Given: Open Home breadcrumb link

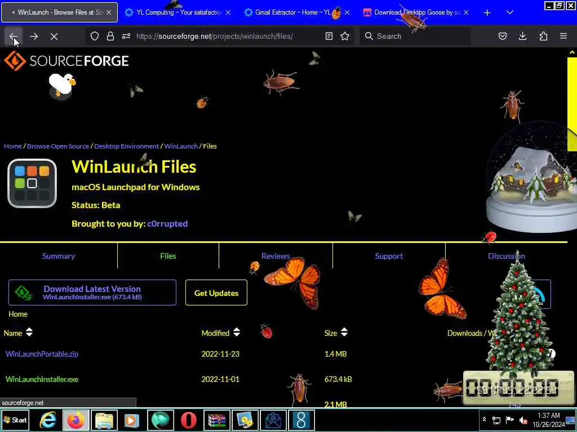Looking at the screenshot, I should [x=13, y=146].
